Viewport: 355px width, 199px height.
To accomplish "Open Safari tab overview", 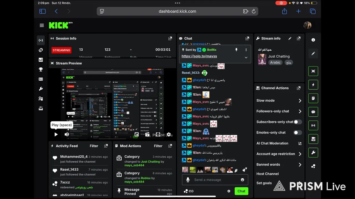I will [x=313, y=11].
